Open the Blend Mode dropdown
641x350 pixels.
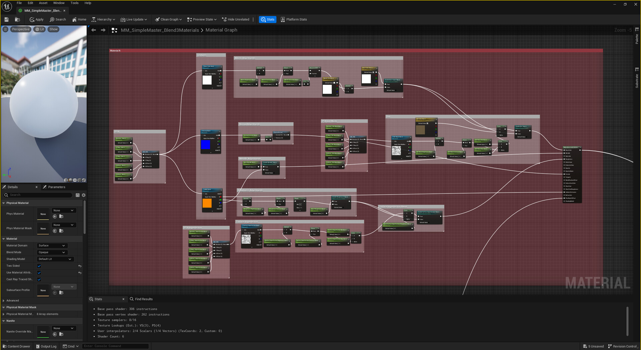tap(52, 252)
